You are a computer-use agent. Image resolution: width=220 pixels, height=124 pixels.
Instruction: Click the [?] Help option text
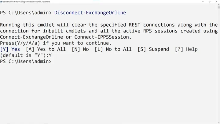point(186,49)
